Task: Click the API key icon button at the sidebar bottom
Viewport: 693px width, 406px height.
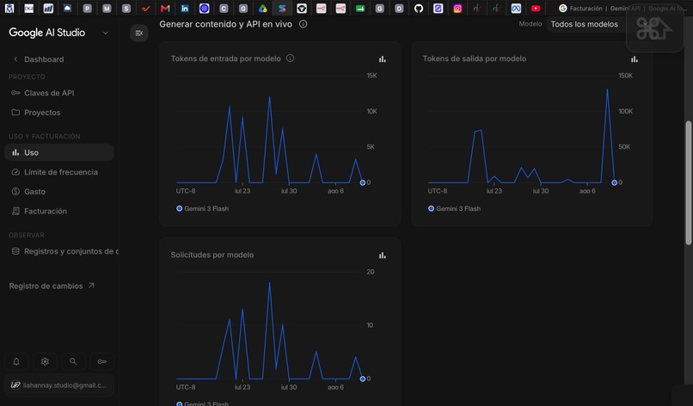Action: (x=101, y=361)
